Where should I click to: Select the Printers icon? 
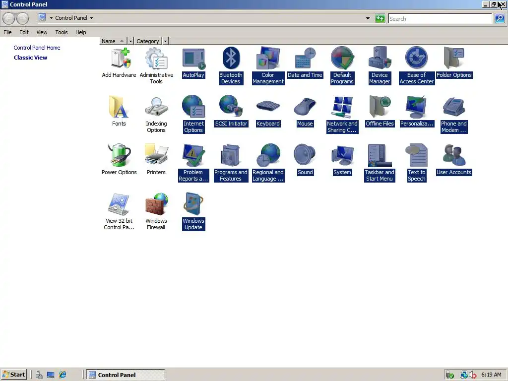click(x=156, y=160)
